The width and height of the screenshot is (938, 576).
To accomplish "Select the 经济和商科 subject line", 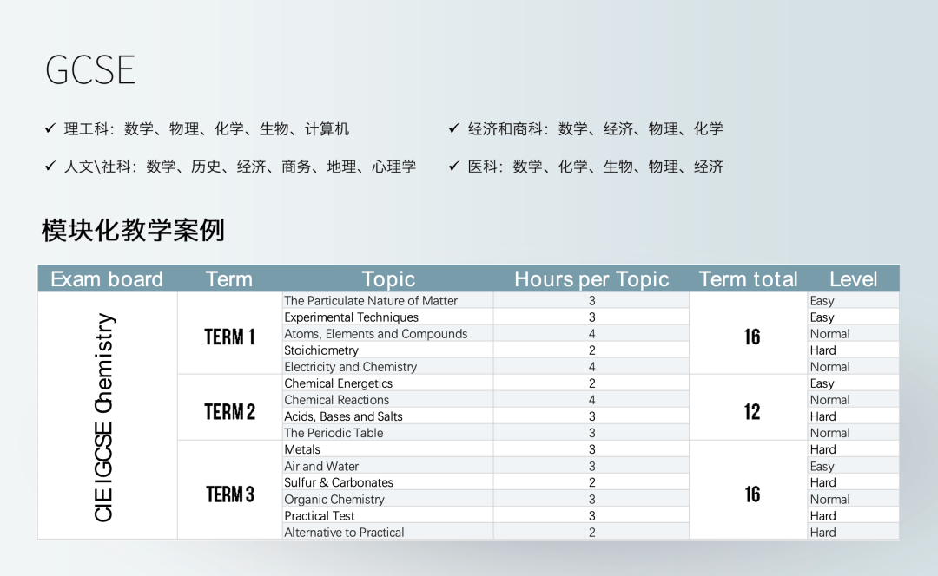I will (595, 129).
